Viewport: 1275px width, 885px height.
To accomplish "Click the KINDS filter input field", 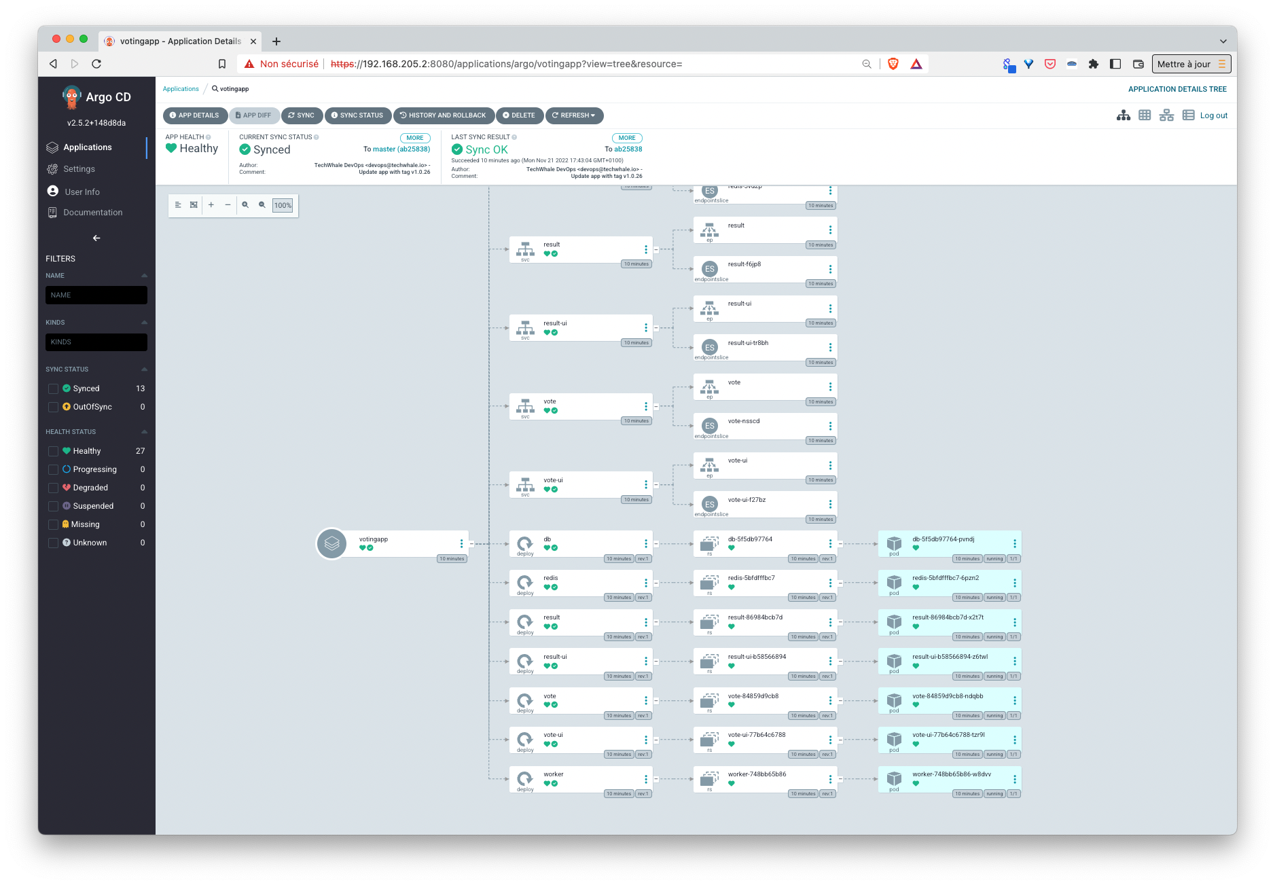I will pos(96,342).
